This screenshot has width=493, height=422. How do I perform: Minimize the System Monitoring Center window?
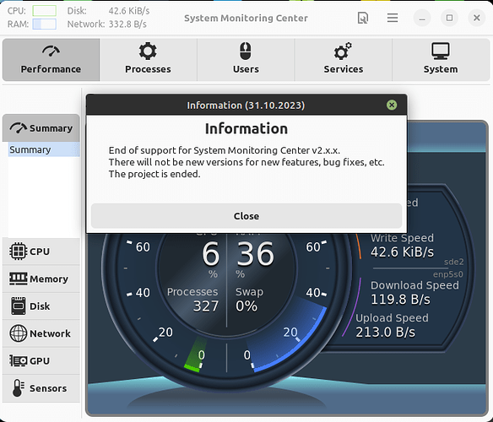click(x=422, y=18)
